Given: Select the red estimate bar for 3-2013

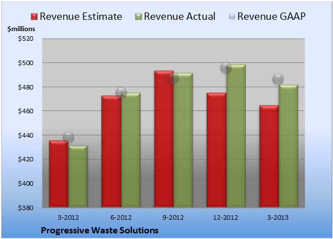Looking at the screenshot, I should 269,156.
